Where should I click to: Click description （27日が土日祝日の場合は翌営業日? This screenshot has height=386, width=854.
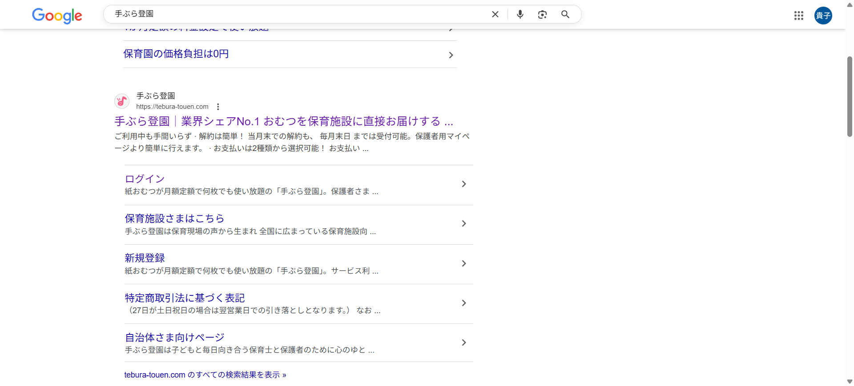[253, 310]
